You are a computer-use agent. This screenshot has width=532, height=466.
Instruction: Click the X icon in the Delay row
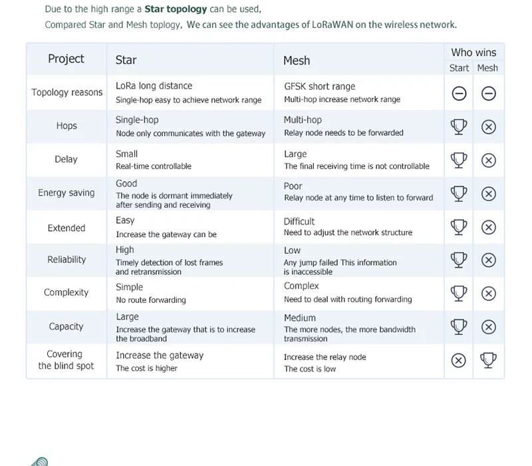489,160
